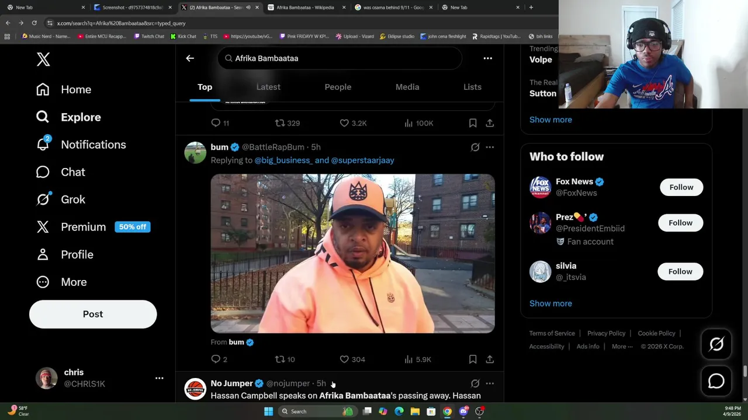Repost bum's post with 10 reposts
This screenshot has height=420, width=748.
285,359
